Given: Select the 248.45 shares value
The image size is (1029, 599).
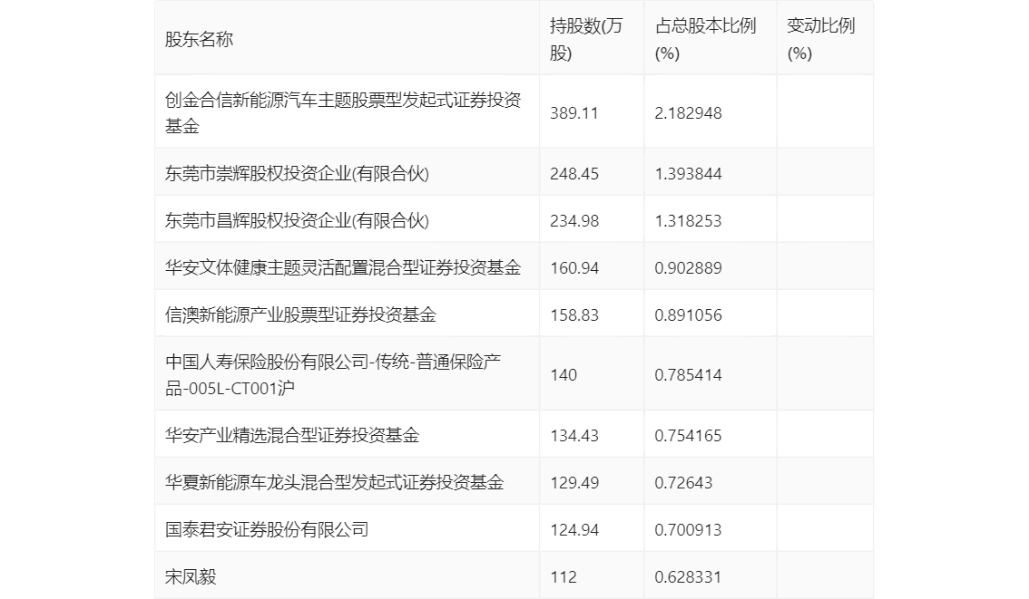Looking at the screenshot, I should click(574, 174).
